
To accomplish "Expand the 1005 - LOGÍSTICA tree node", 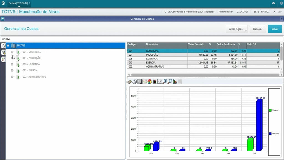I will coord(12,64).
